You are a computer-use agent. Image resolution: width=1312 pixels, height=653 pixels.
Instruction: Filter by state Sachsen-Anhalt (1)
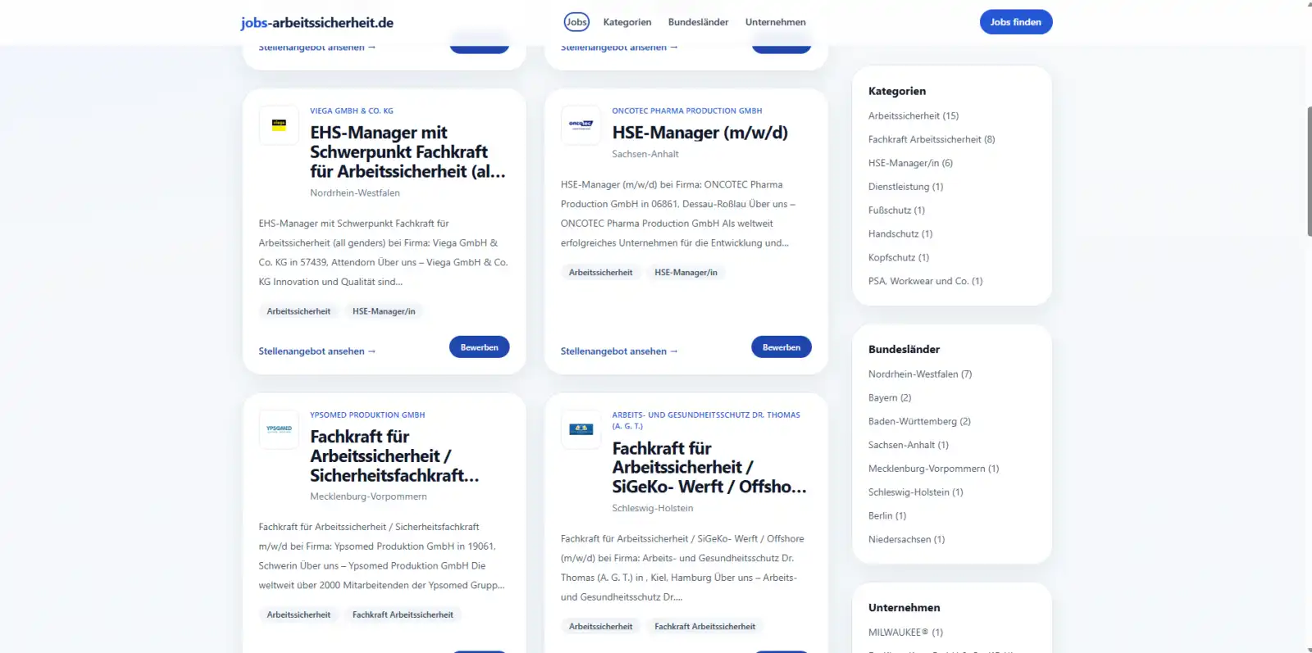click(x=909, y=446)
